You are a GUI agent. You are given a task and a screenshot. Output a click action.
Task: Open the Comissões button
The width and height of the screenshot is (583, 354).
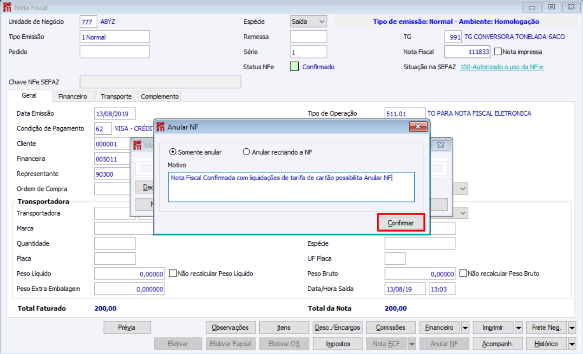click(391, 328)
